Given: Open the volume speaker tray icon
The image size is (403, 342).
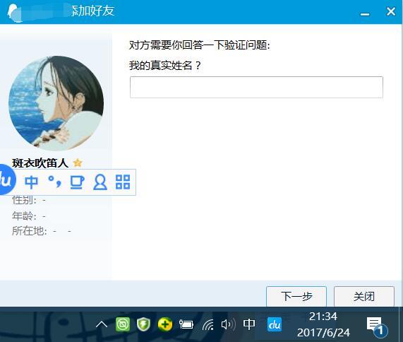Looking at the screenshot, I should tap(228, 324).
